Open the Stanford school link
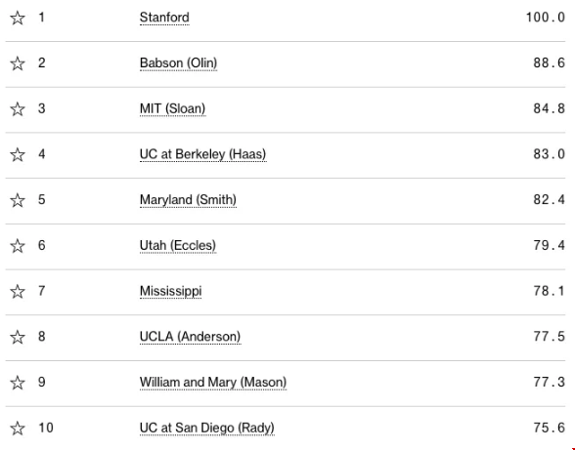Screen dimensions: 575x450 164,18
